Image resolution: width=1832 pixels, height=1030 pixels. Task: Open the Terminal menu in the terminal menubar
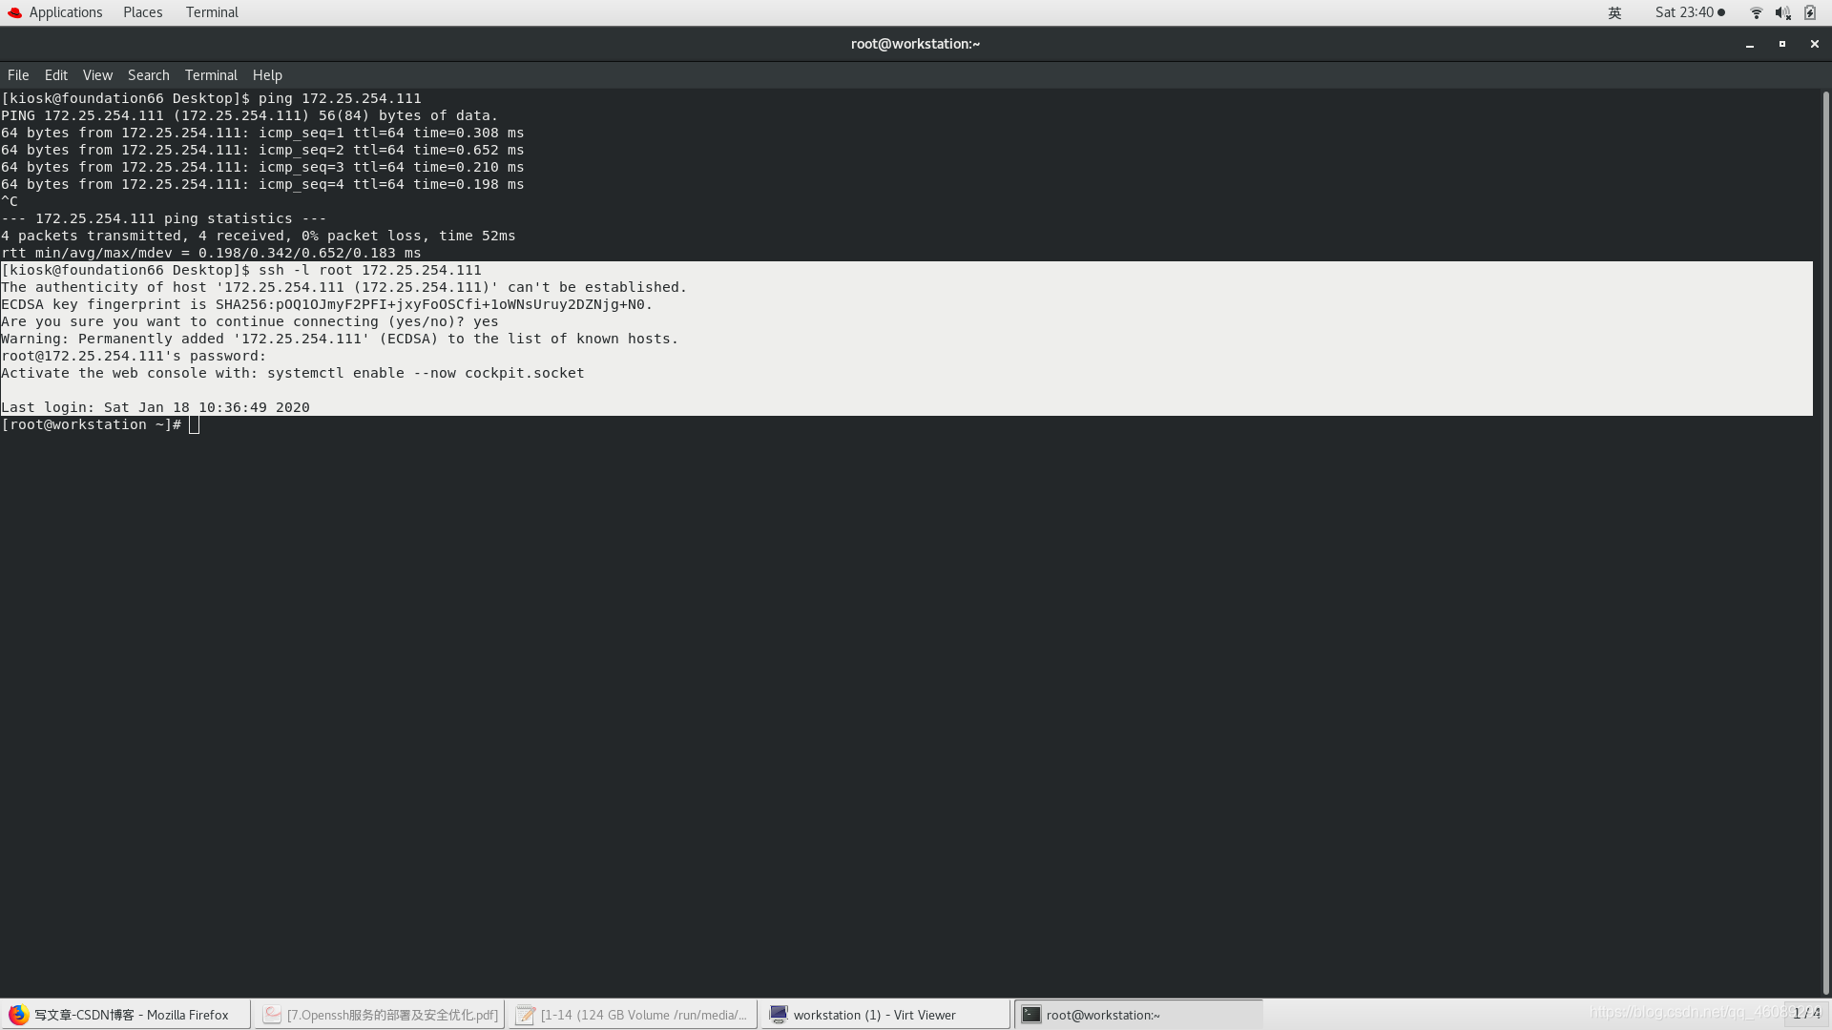tap(211, 75)
